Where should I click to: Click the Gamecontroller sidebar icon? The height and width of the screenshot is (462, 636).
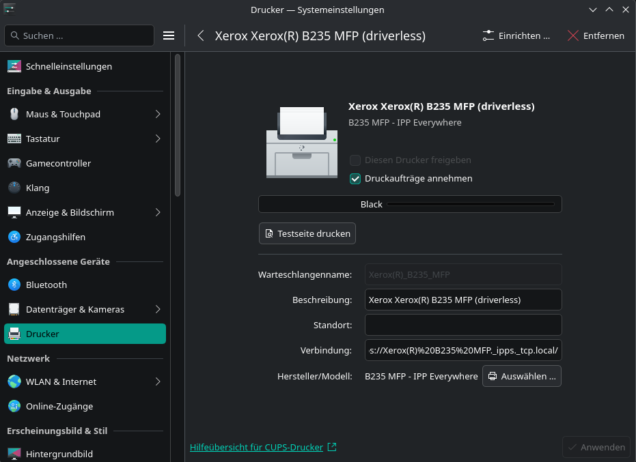coord(14,163)
